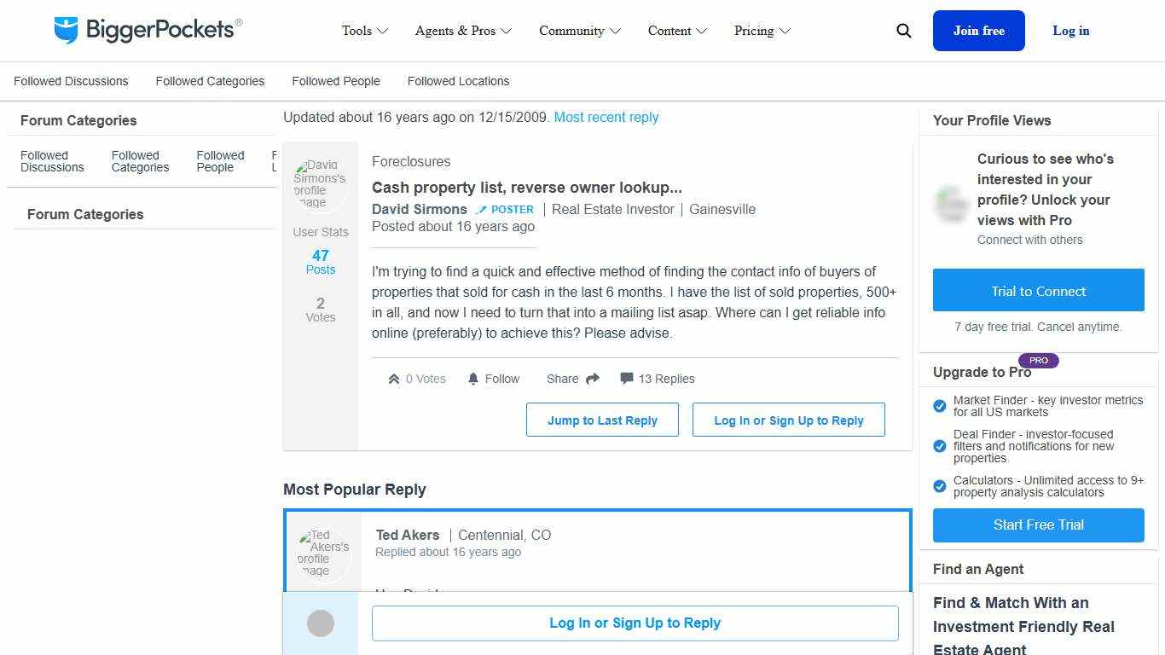Open the Most recent reply link
This screenshot has width=1165, height=655.
(606, 117)
